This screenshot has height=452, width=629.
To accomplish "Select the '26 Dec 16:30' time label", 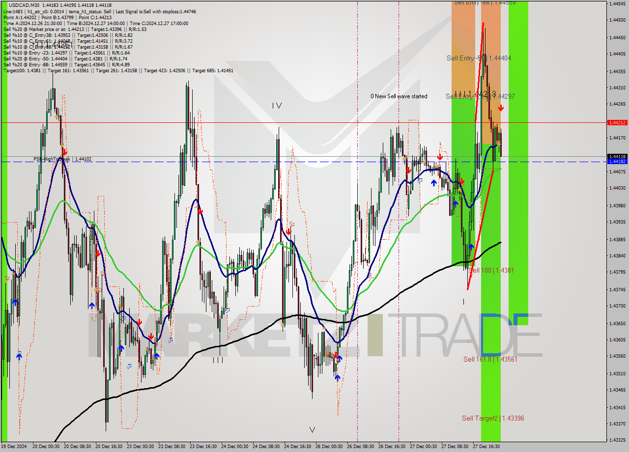I will (x=393, y=447).
